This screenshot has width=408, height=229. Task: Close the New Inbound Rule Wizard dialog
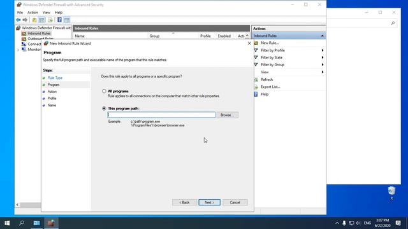pyautogui.click(x=249, y=43)
